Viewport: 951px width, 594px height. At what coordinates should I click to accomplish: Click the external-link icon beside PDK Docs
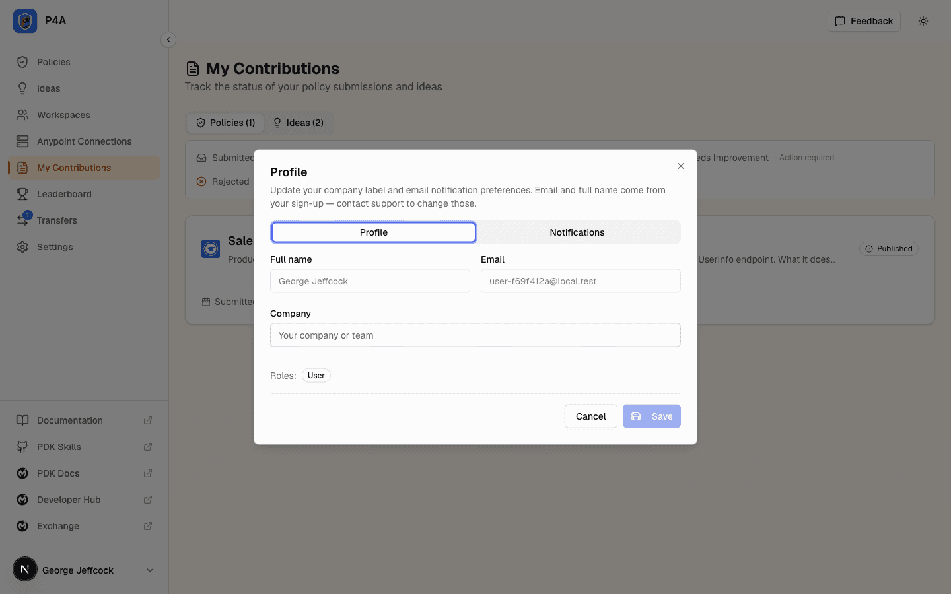148,473
